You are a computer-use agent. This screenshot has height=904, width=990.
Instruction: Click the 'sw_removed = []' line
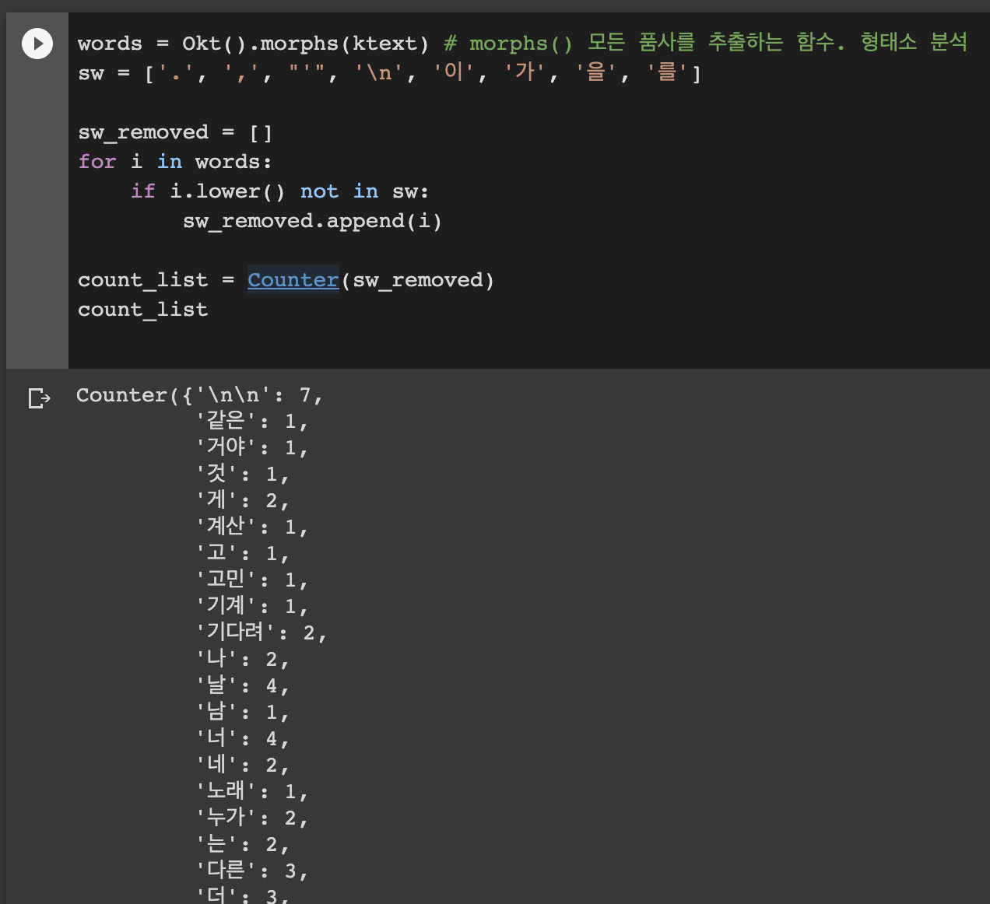tap(175, 132)
